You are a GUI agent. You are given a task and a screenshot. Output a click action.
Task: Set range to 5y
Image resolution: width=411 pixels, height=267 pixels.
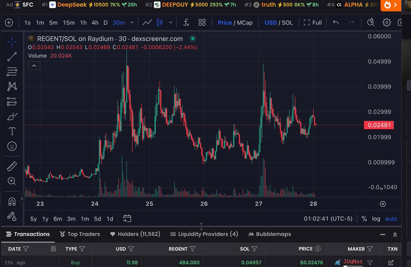pos(33,219)
